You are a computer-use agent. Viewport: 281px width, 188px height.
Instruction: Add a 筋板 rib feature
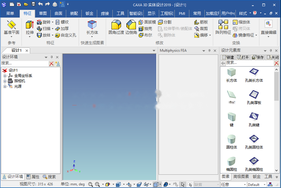[201, 22]
